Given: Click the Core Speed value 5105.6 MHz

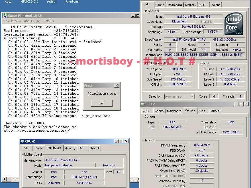Looking at the screenshot, I should 178,69.
